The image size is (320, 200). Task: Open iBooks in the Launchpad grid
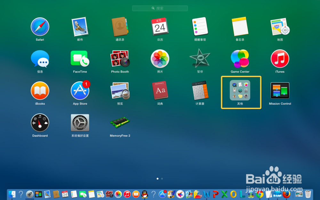coord(40,91)
